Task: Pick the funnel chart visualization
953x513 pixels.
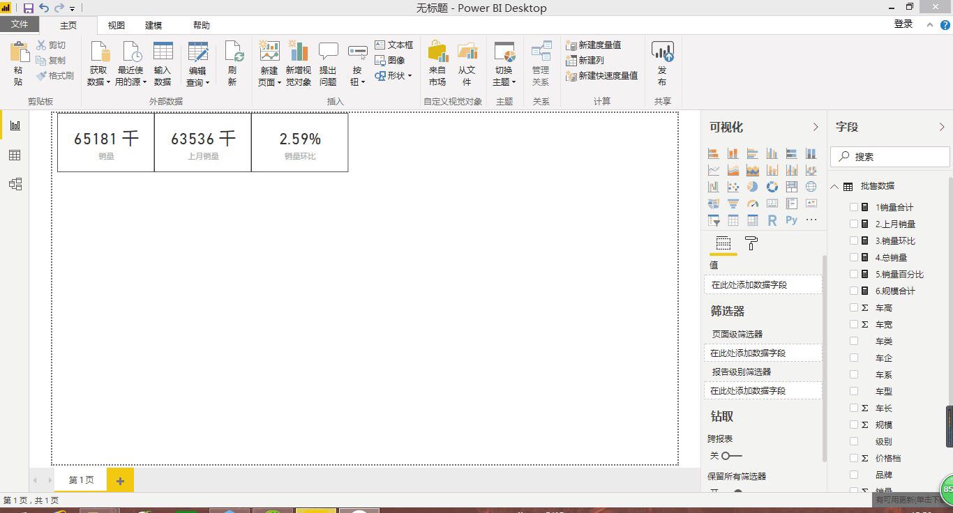Action: pos(733,204)
